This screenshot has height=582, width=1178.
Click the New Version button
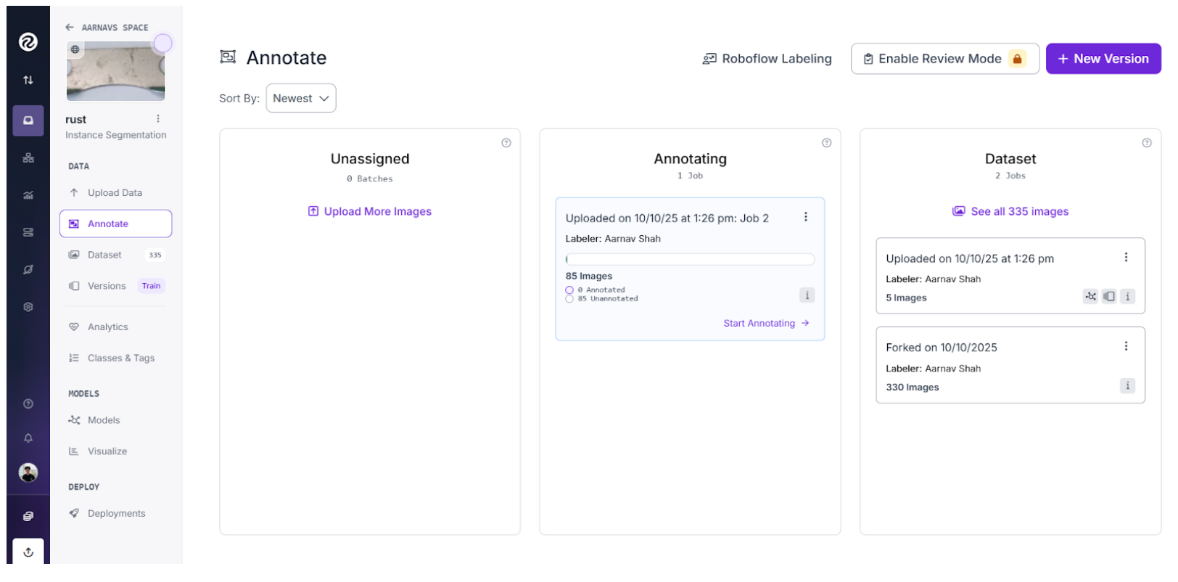1103,59
